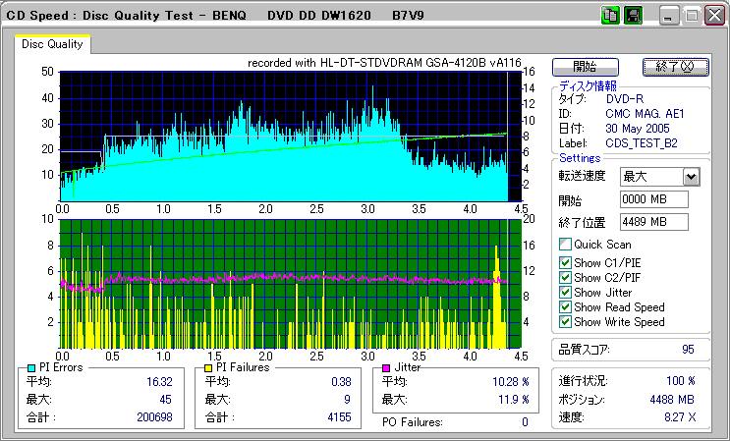Toggle Show C2/PIF checkbox

[565, 277]
